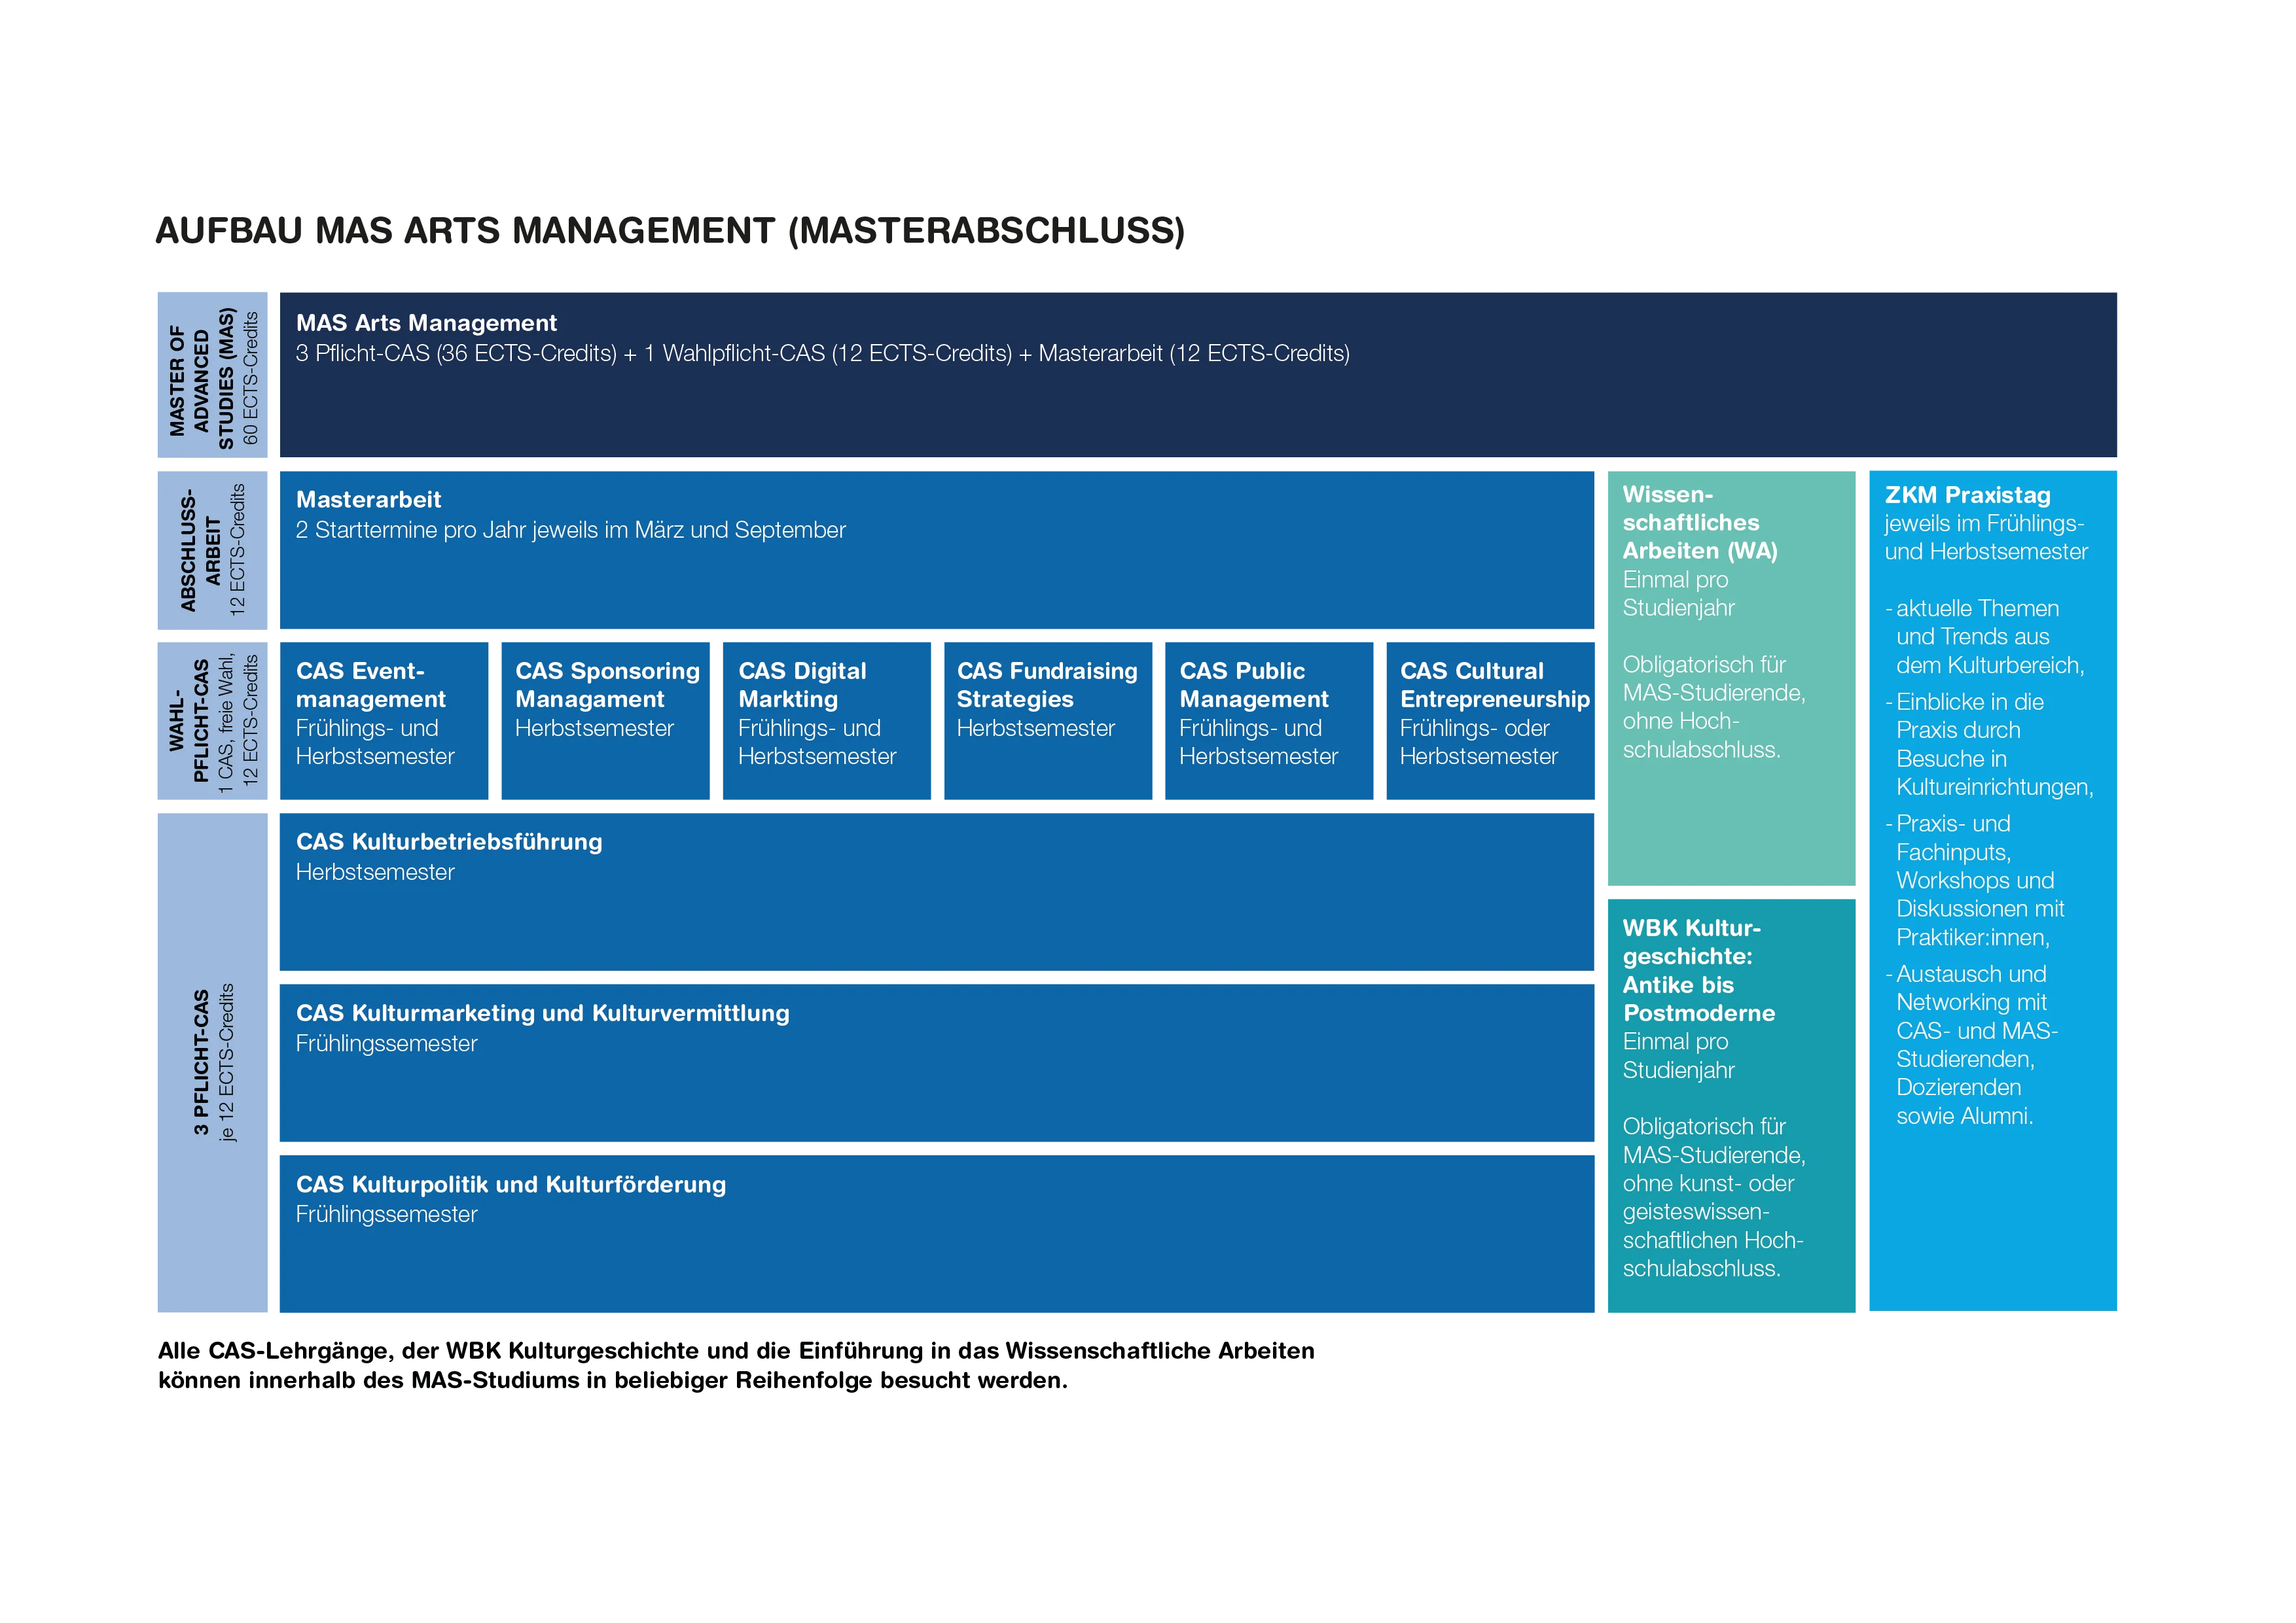
Task: Select Abschlussarbeit side label
Action: [x=214, y=551]
